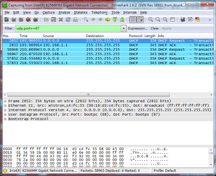Stop the running live capture
Viewport: 216px width, 176px height.
(x=27, y=20)
